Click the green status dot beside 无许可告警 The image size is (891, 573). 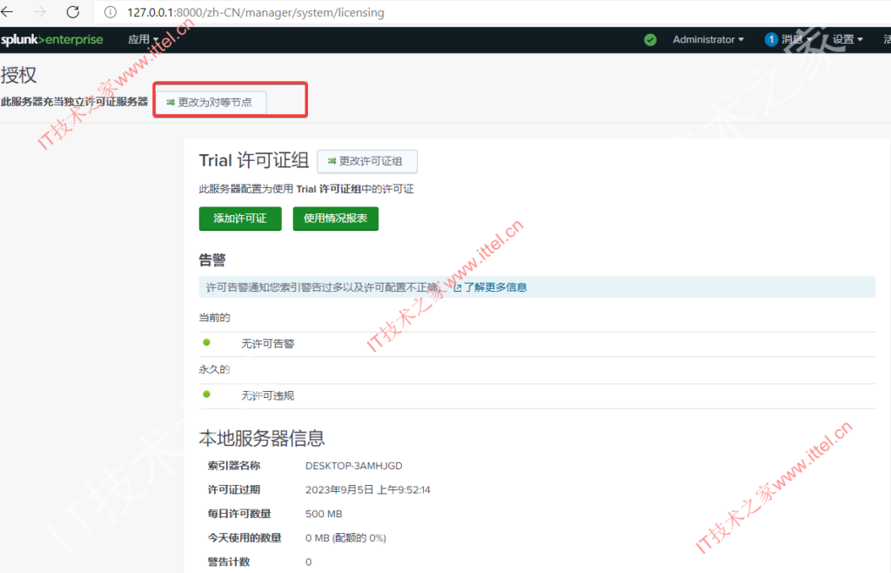click(x=206, y=343)
